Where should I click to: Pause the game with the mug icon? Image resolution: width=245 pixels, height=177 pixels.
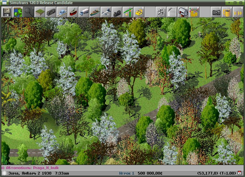[227, 12]
